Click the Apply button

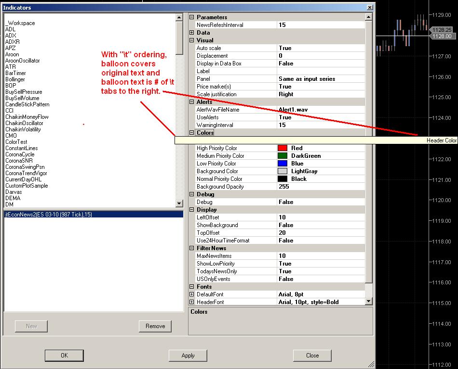[x=188, y=356]
